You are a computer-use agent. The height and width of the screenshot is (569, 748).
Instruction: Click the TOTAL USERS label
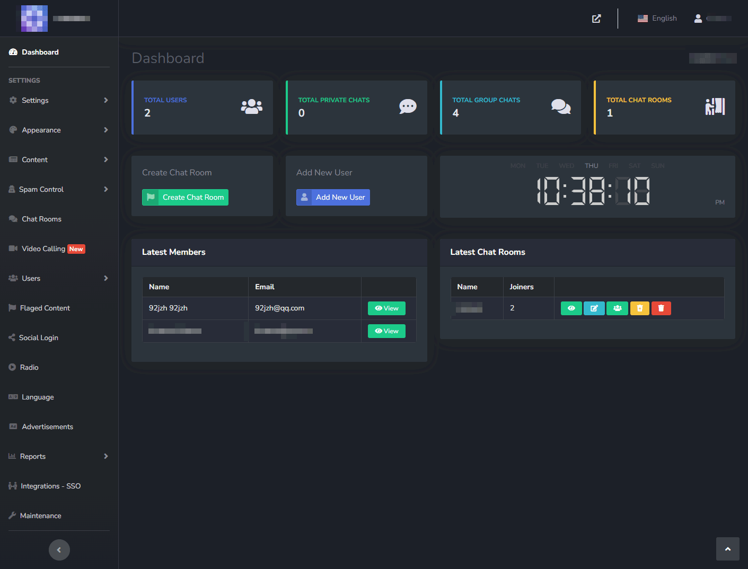pyautogui.click(x=165, y=100)
